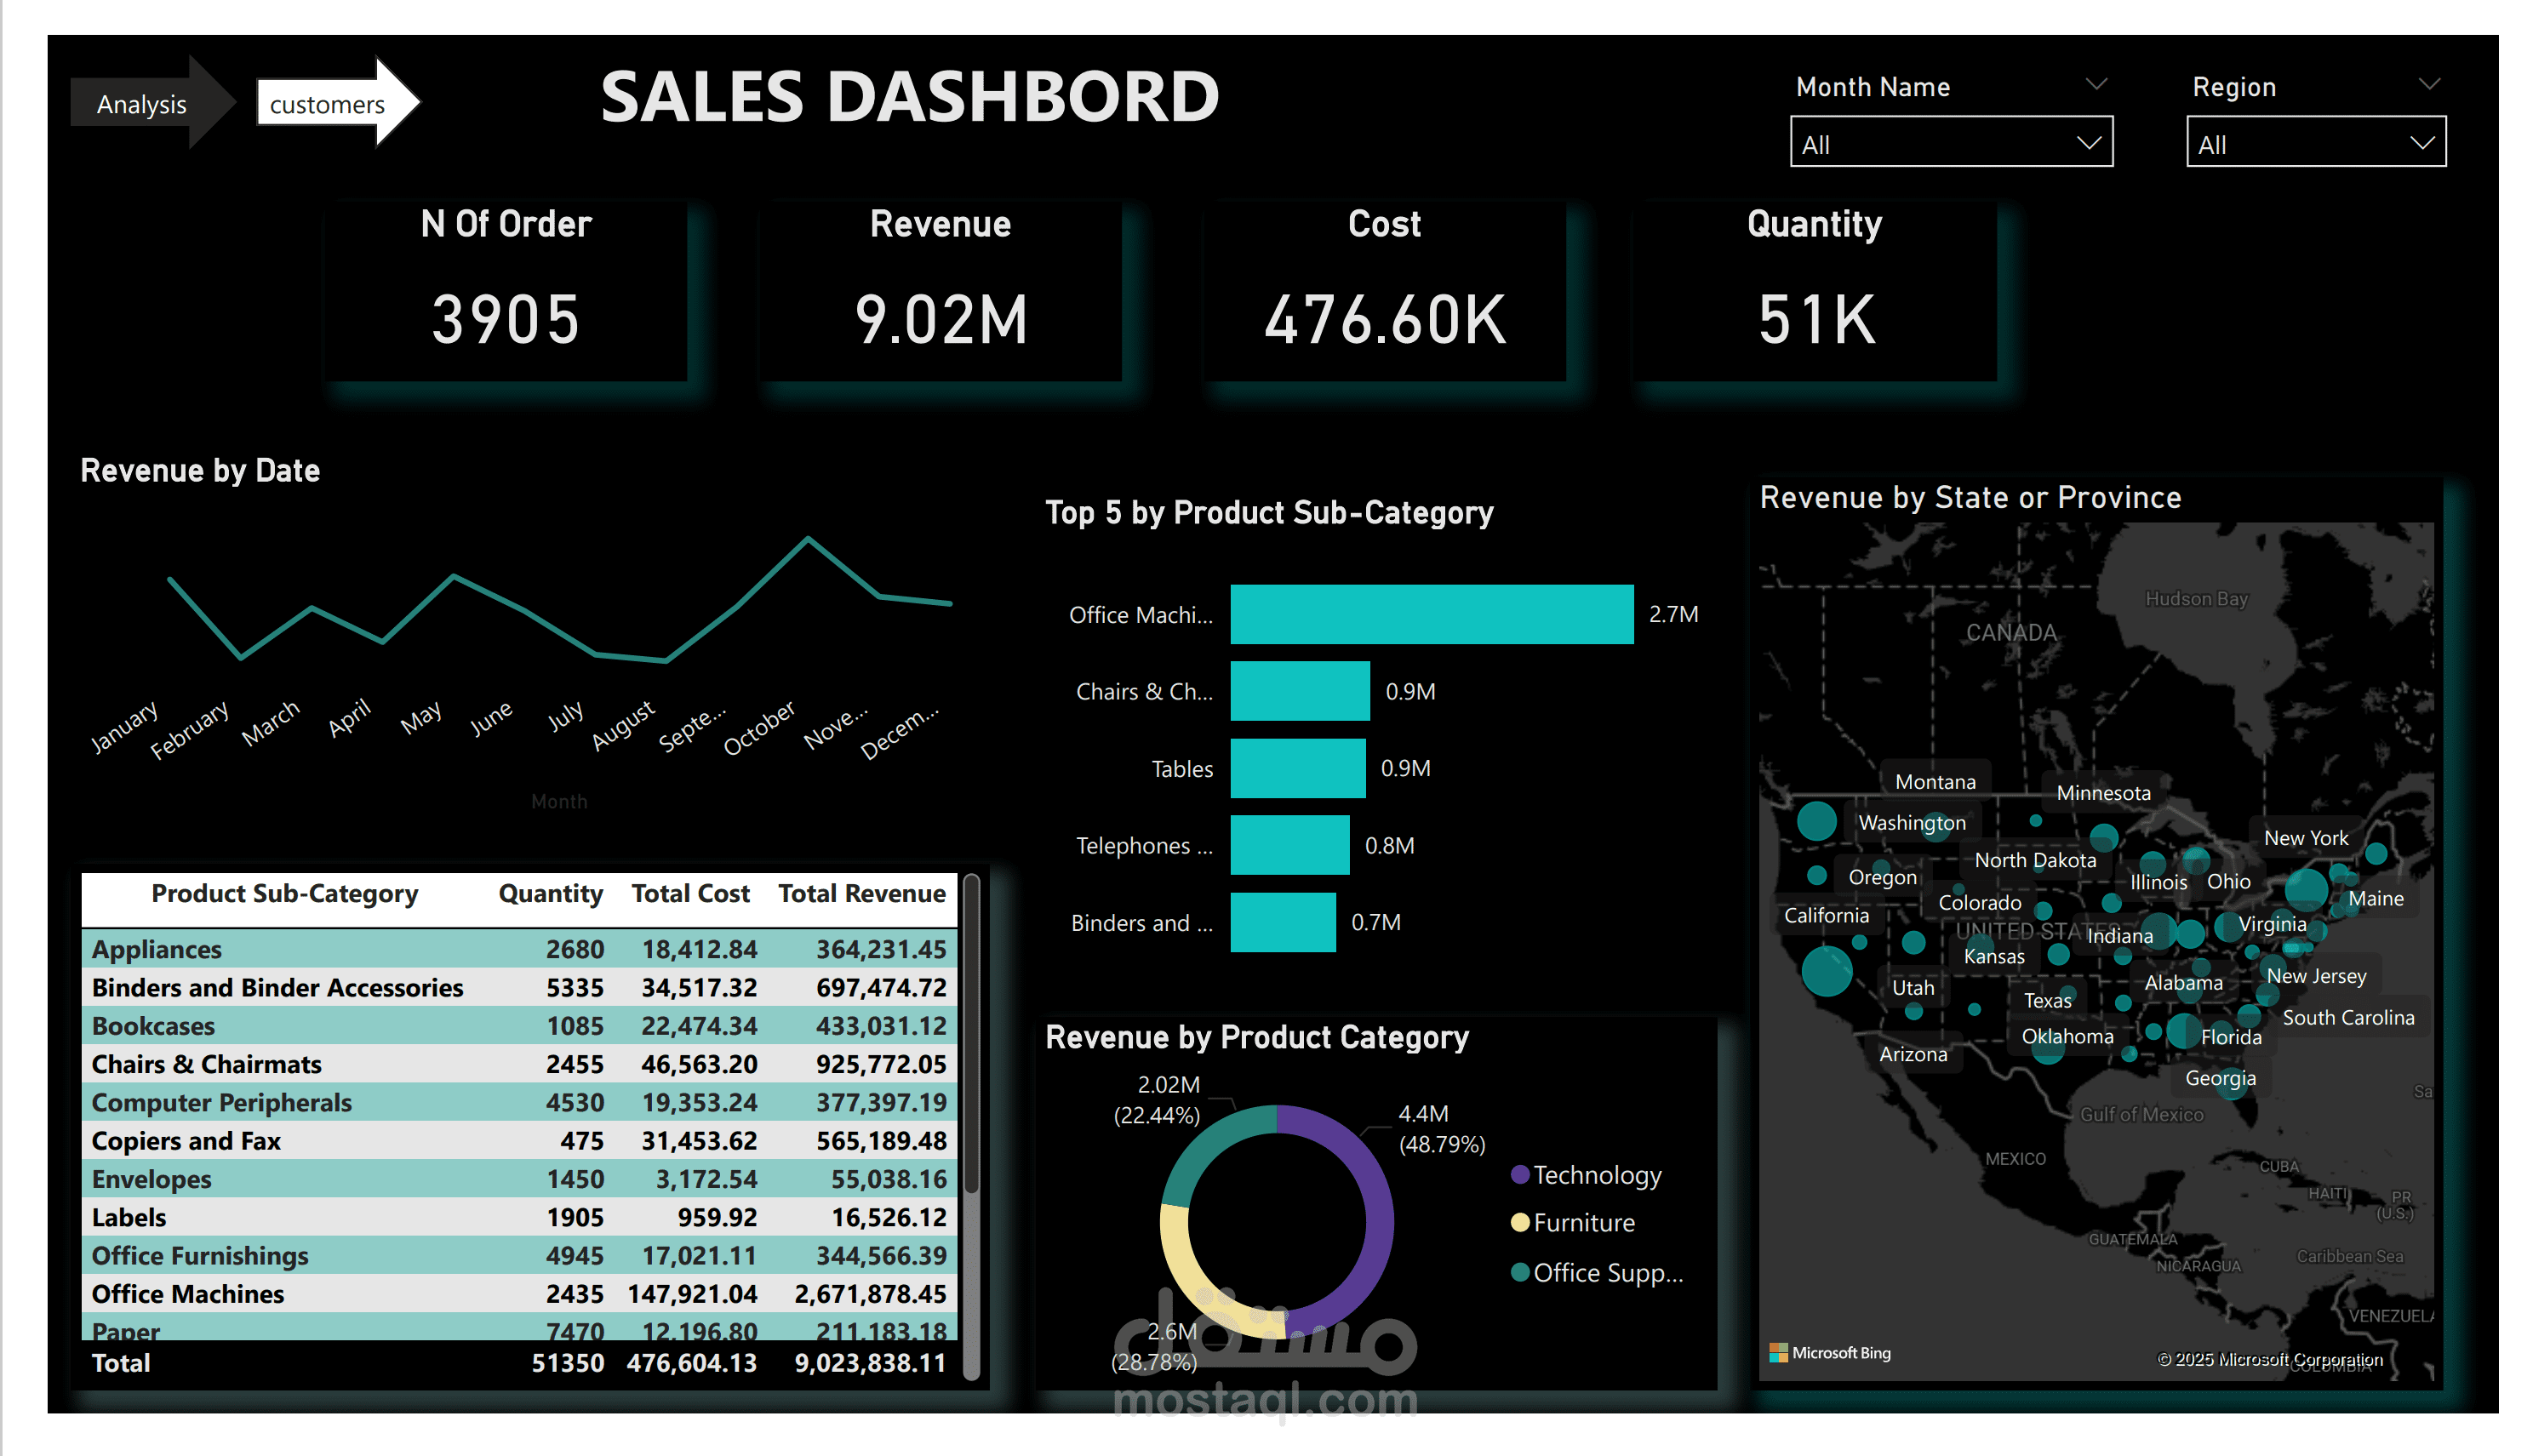Click the Binders and 0.7M bar
2533x1456 pixels.
click(1282, 922)
